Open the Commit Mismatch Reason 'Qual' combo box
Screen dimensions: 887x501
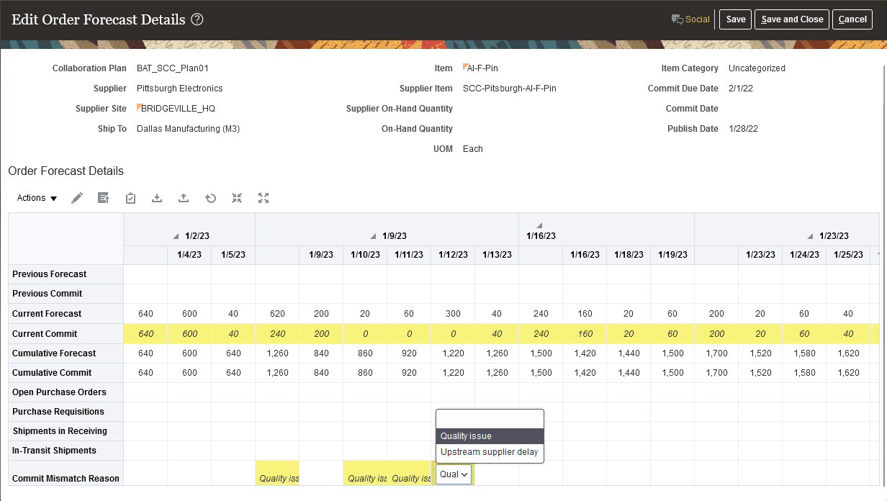click(454, 474)
